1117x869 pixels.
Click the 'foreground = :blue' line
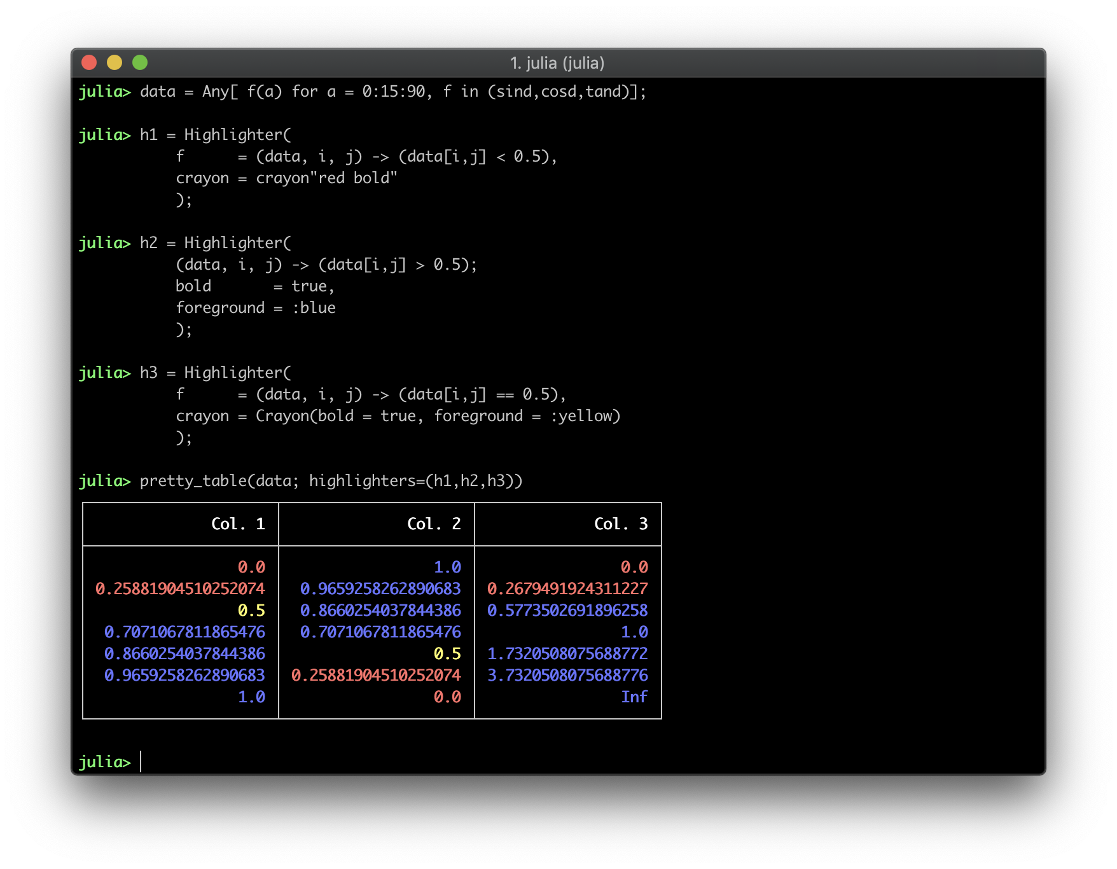(x=256, y=308)
